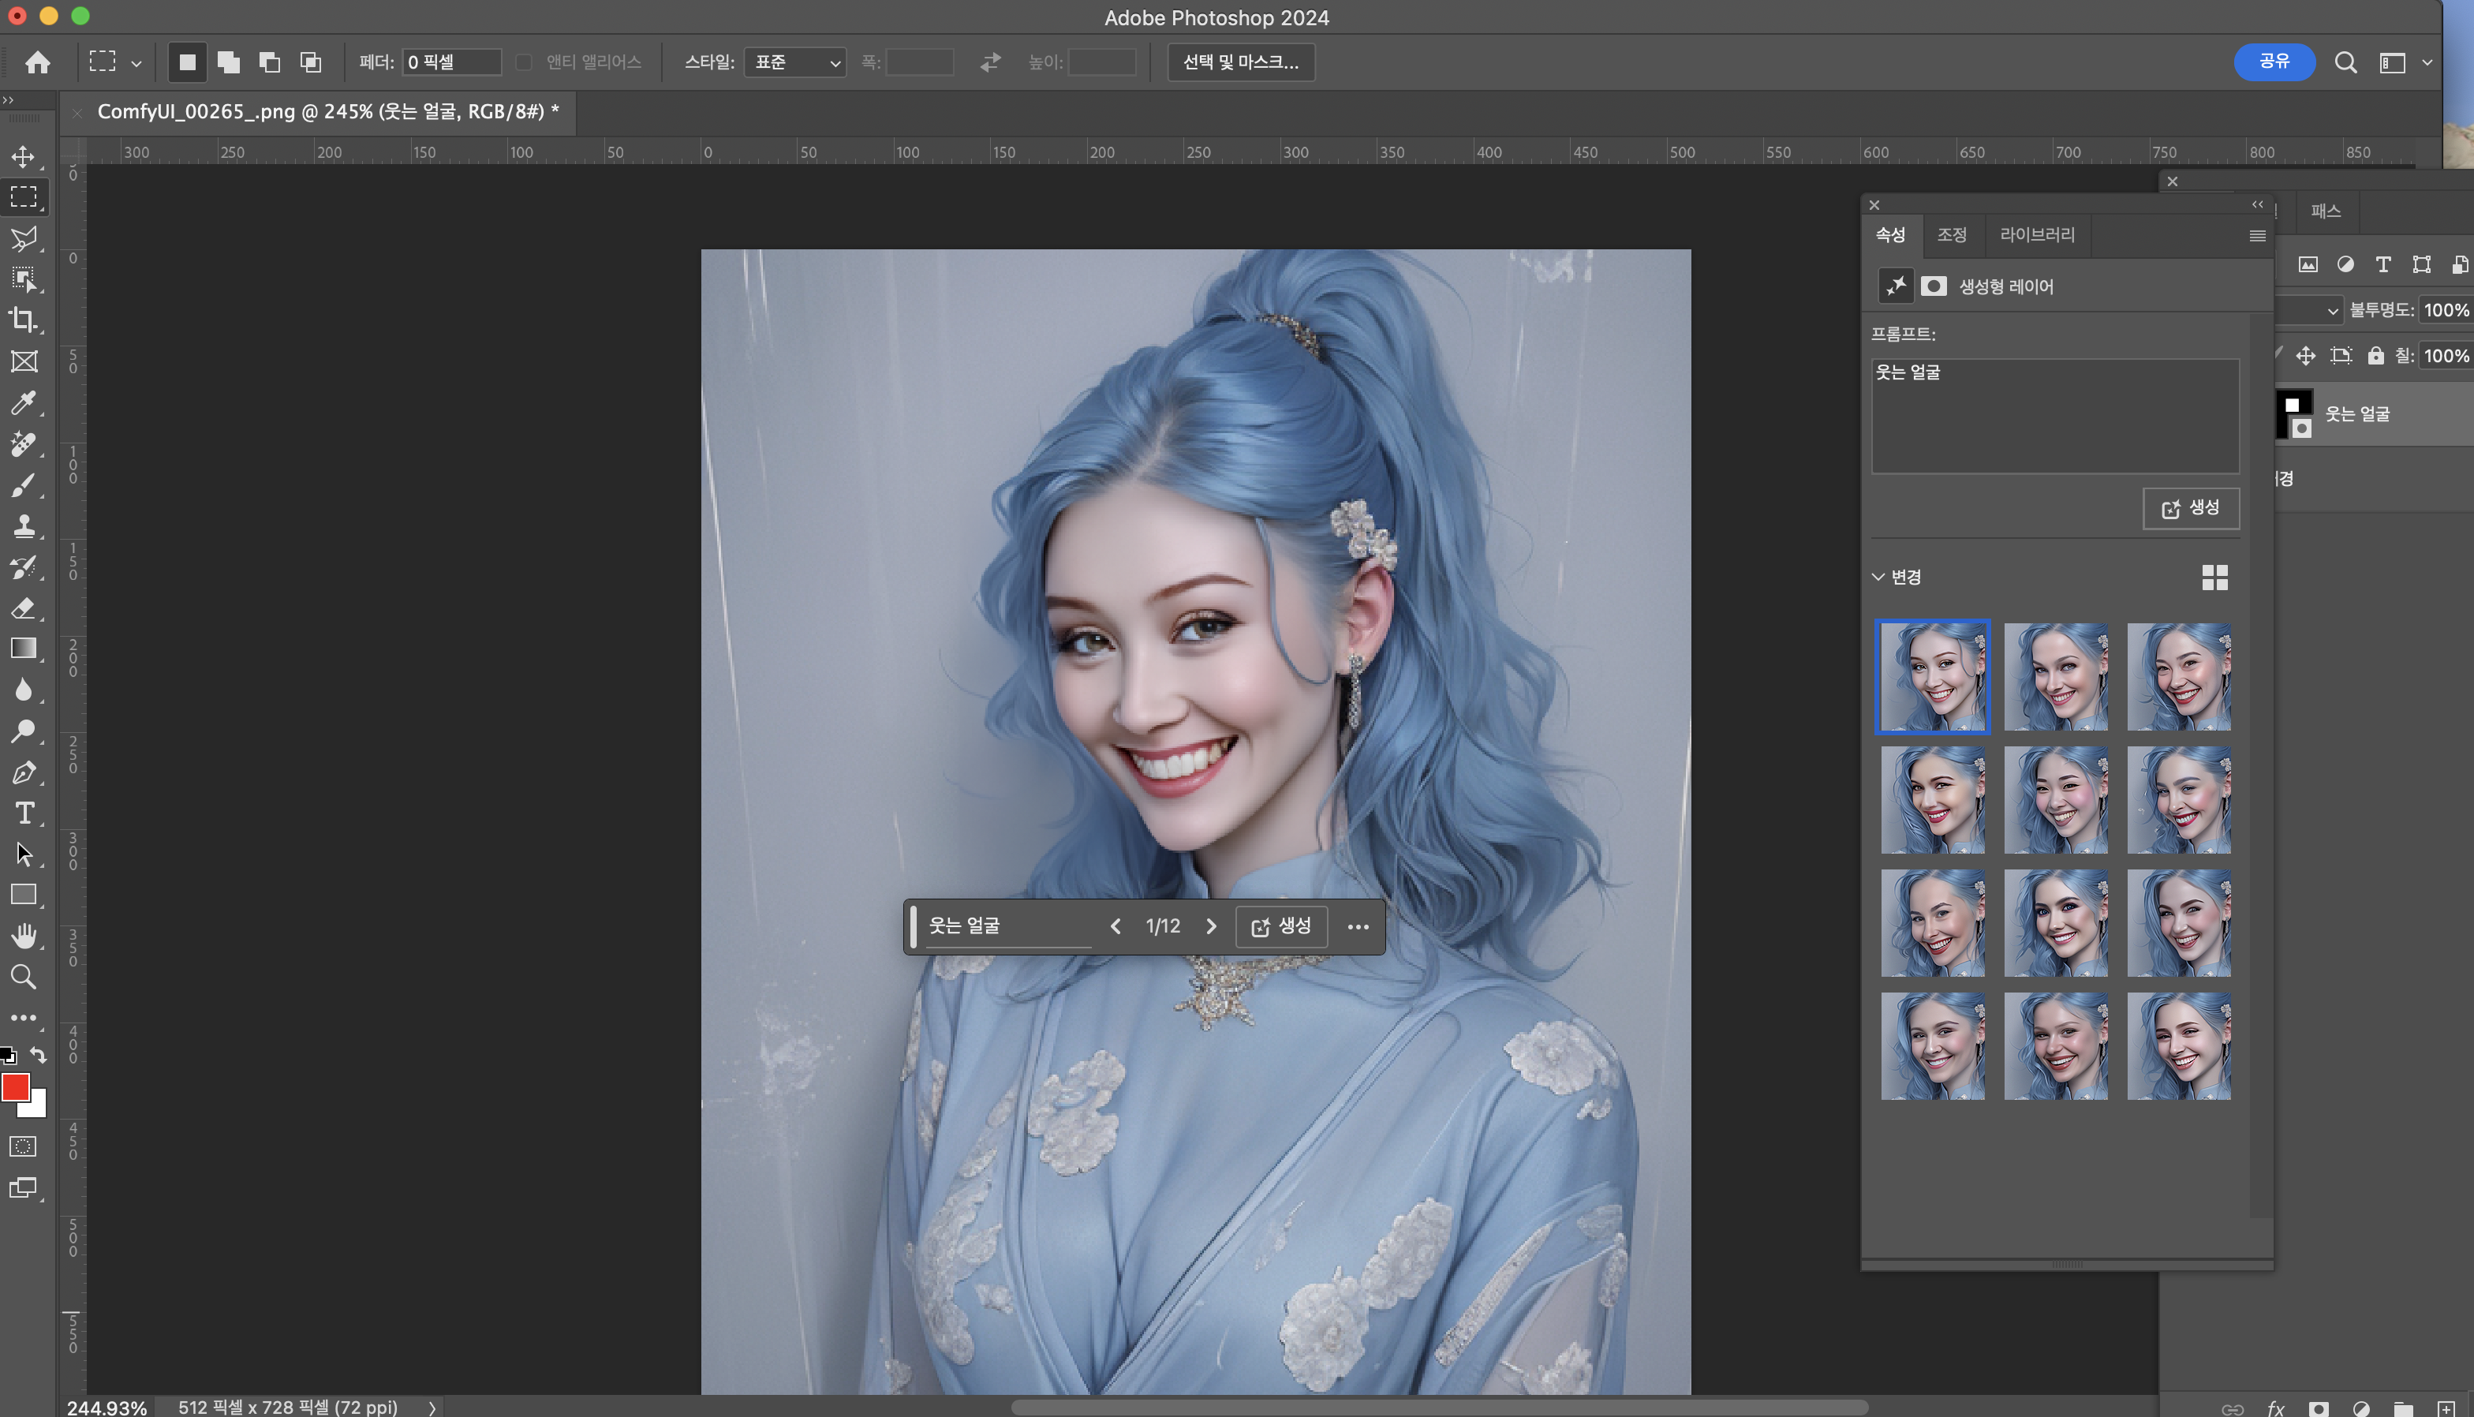Select the Crop tool

pyautogui.click(x=24, y=320)
